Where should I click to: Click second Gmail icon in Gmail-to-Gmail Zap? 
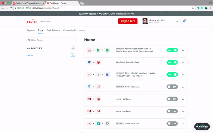(98, 111)
